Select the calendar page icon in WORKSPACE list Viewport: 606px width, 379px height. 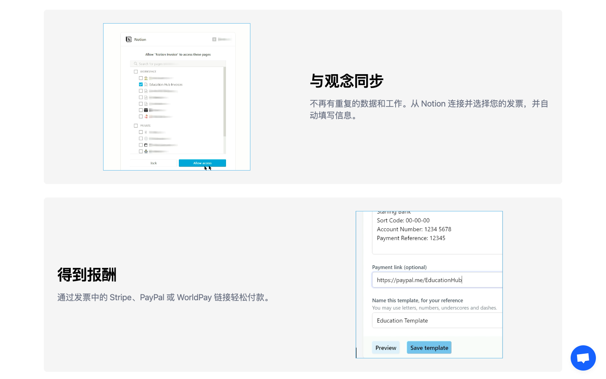pos(146,109)
